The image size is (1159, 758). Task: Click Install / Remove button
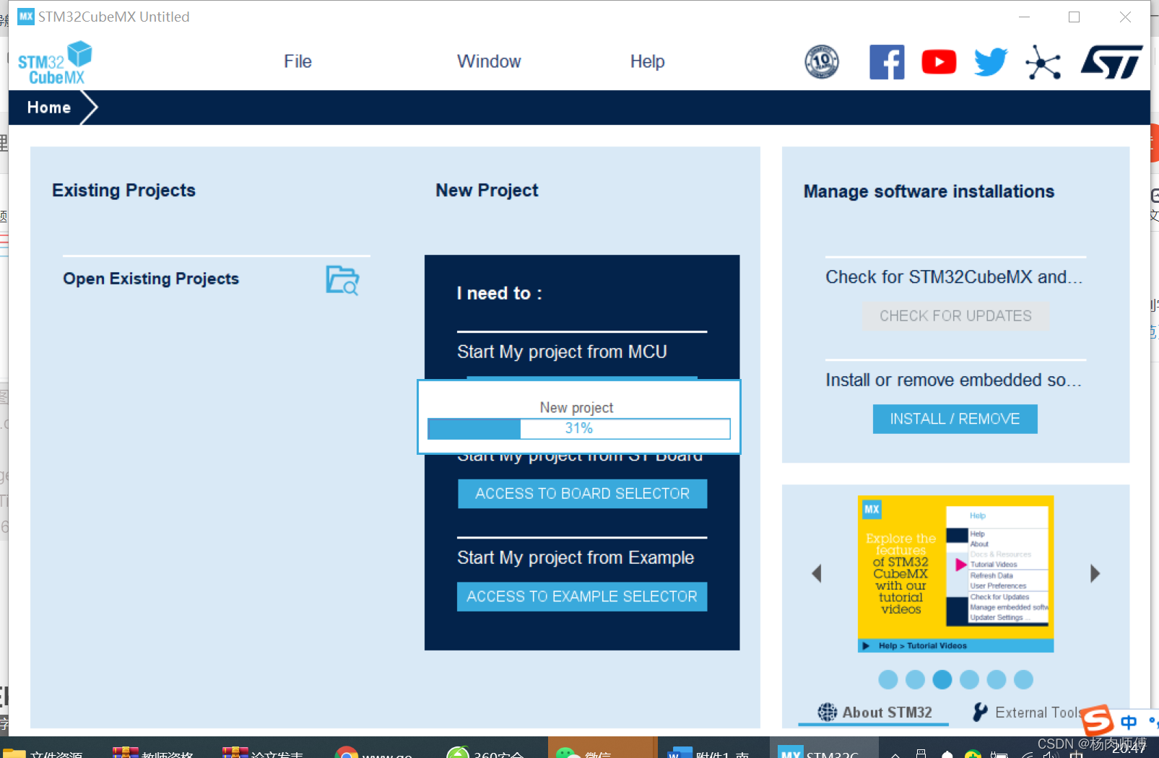click(x=955, y=419)
